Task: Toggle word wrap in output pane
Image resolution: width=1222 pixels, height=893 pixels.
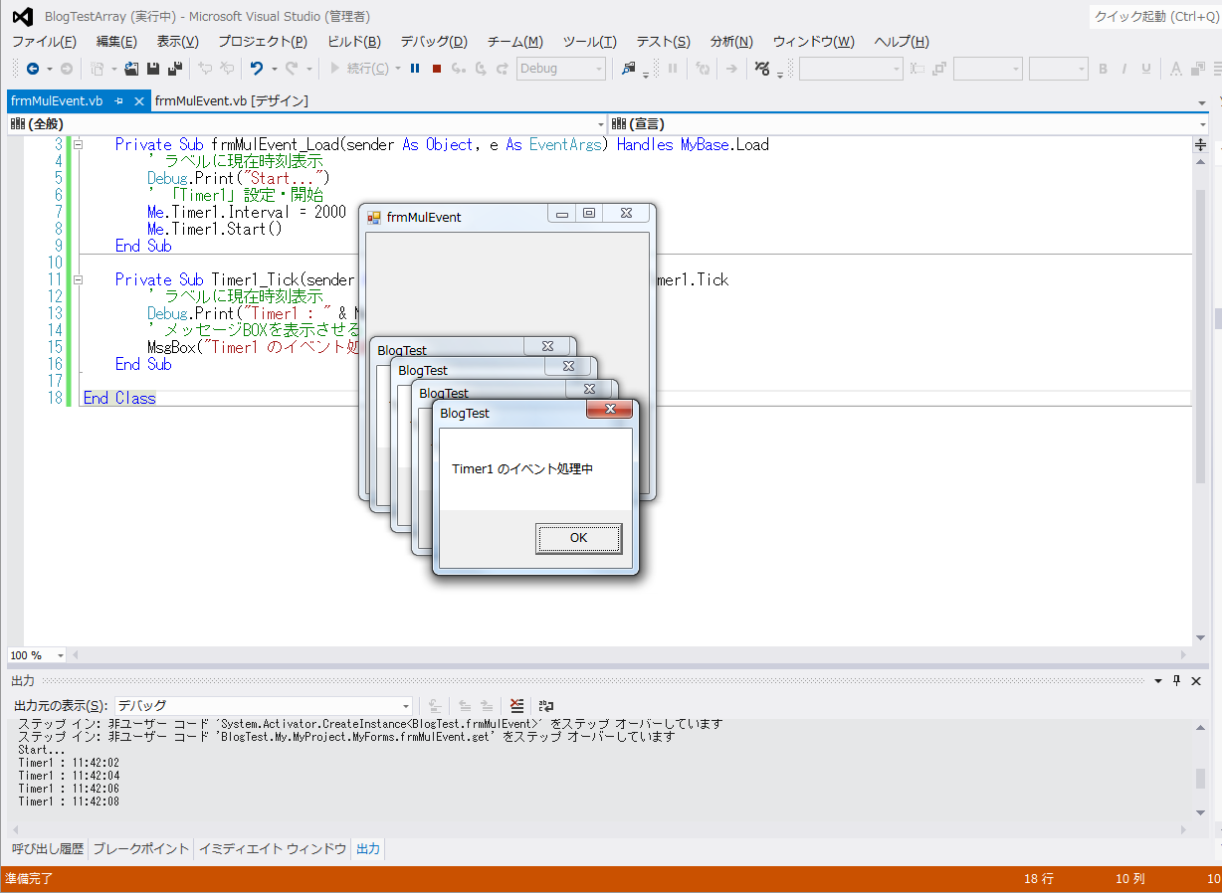Action: click(x=547, y=706)
